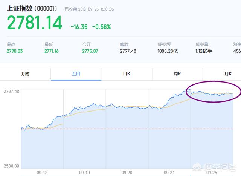Screen dimensions: 241x176
Task: Click the 09-19 date label
Action: coord(84,173)
